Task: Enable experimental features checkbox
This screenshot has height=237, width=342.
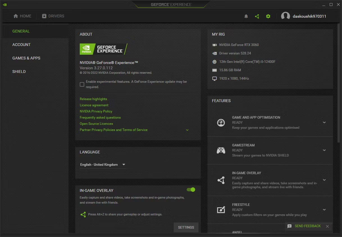Action: tap(82, 84)
